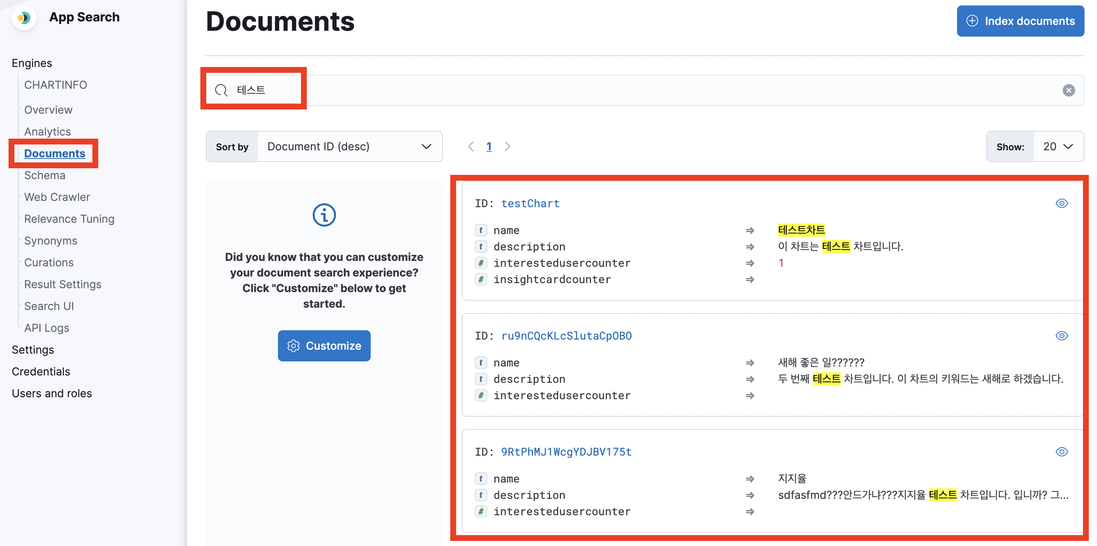Image resolution: width=1097 pixels, height=546 pixels.
Task: Click the Index documents button
Action: coord(1020,21)
